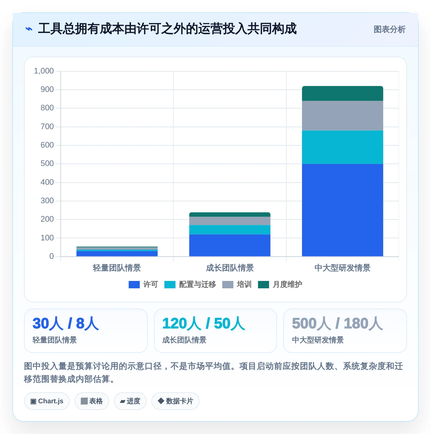Click the chart title 工具总拥有成本由许可之外的运营投入共同构成

(167, 29)
